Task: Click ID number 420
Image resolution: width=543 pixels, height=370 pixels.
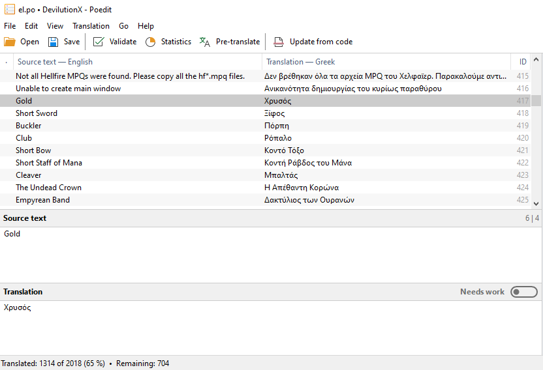Action: click(x=523, y=138)
